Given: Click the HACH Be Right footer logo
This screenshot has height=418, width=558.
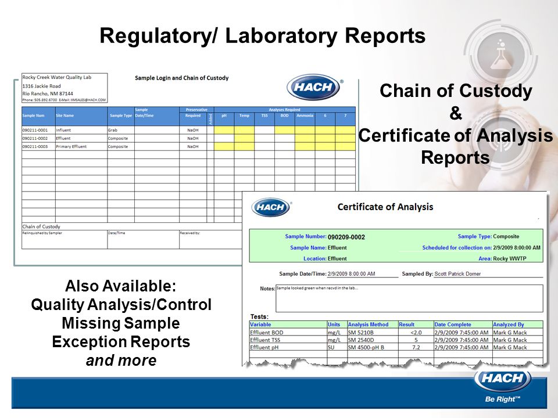Looking at the screenshot, I should [x=502, y=385].
